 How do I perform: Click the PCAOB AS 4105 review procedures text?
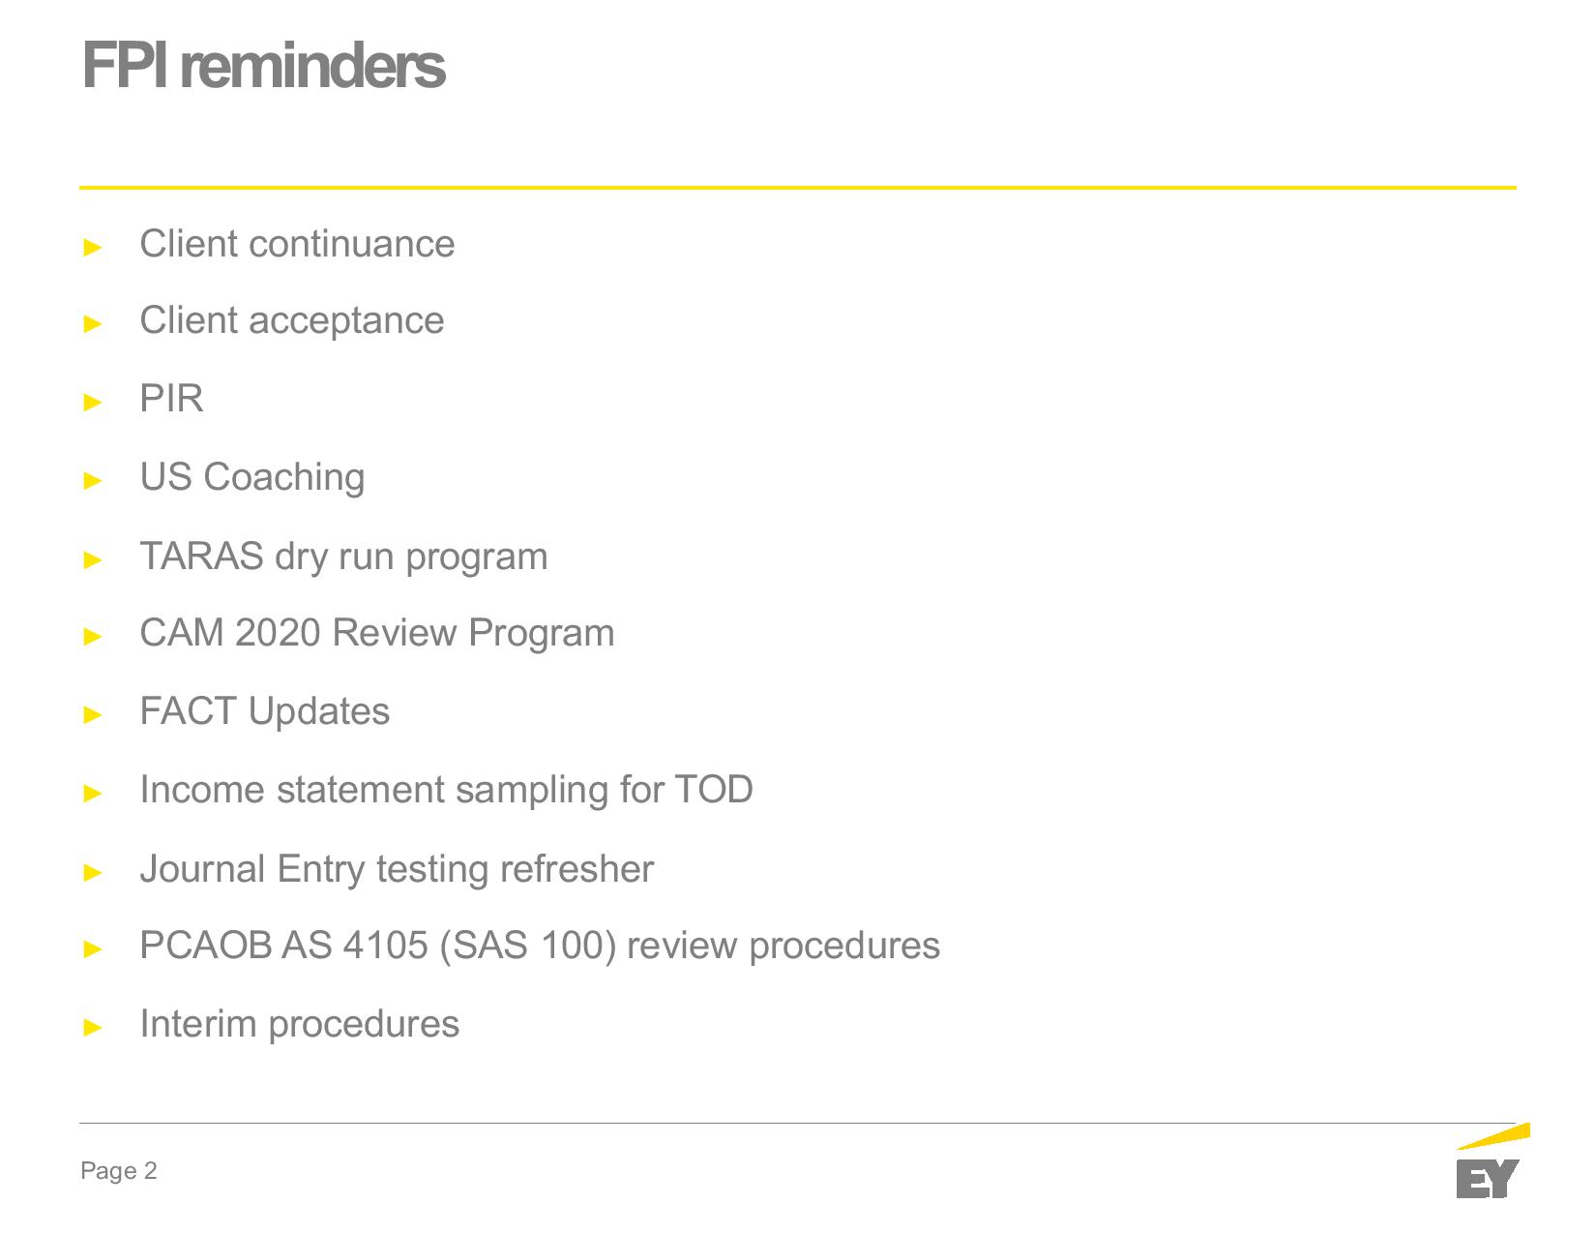(539, 946)
